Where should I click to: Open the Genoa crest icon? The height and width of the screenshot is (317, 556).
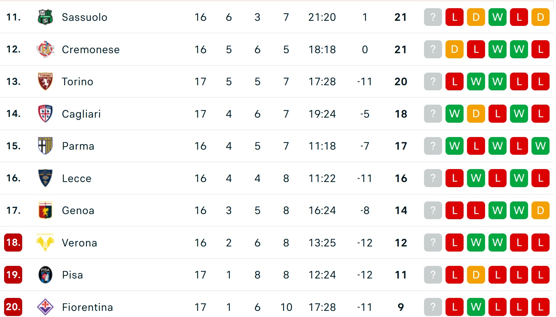(45, 210)
